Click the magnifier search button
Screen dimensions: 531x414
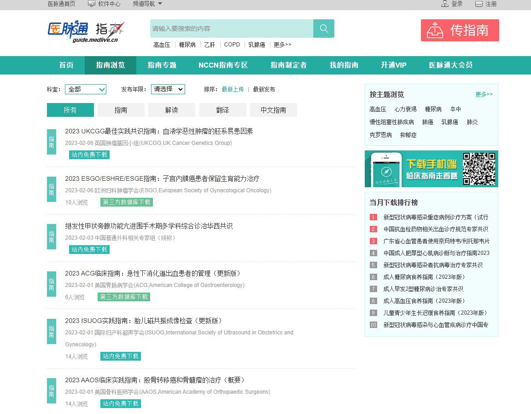pos(324,29)
